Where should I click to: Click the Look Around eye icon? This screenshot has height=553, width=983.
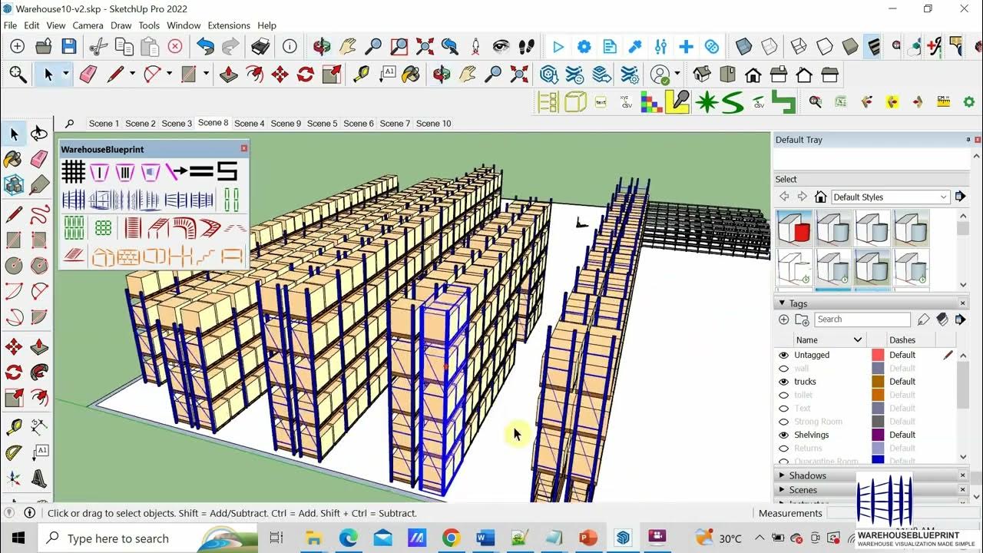[x=501, y=47]
